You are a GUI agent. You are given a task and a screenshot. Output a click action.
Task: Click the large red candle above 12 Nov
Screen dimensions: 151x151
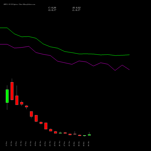[12, 91]
